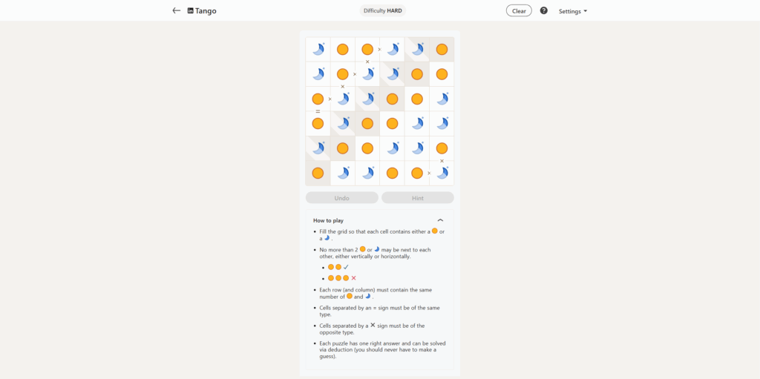Click the moon in row five, column four
Image resolution: width=760 pixels, height=379 pixels.
click(x=392, y=148)
